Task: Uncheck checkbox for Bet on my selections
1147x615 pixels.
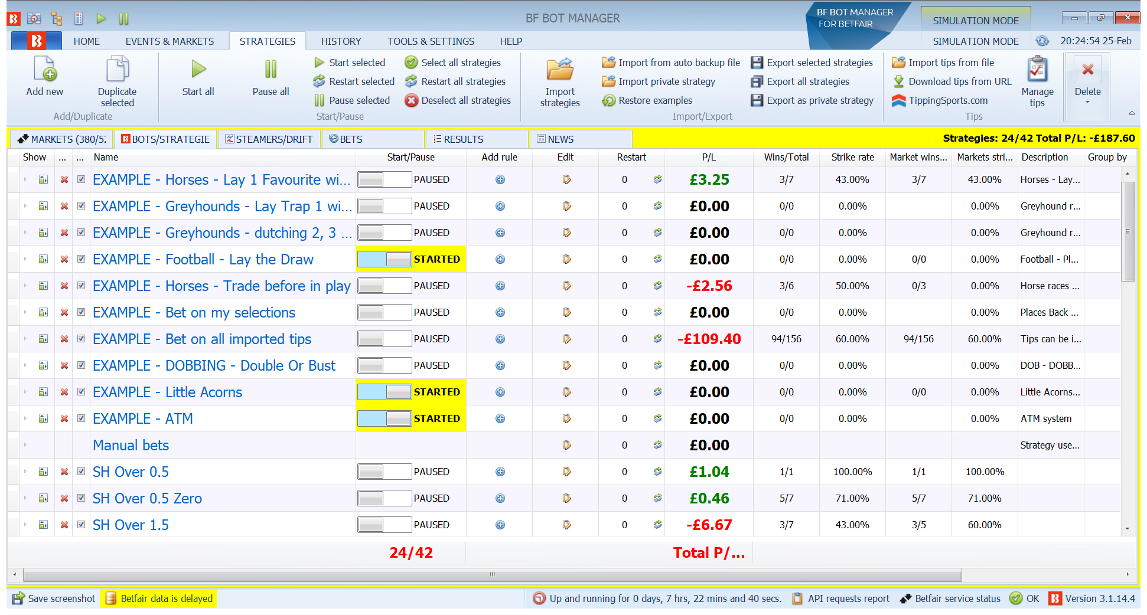Action: click(x=81, y=312)
